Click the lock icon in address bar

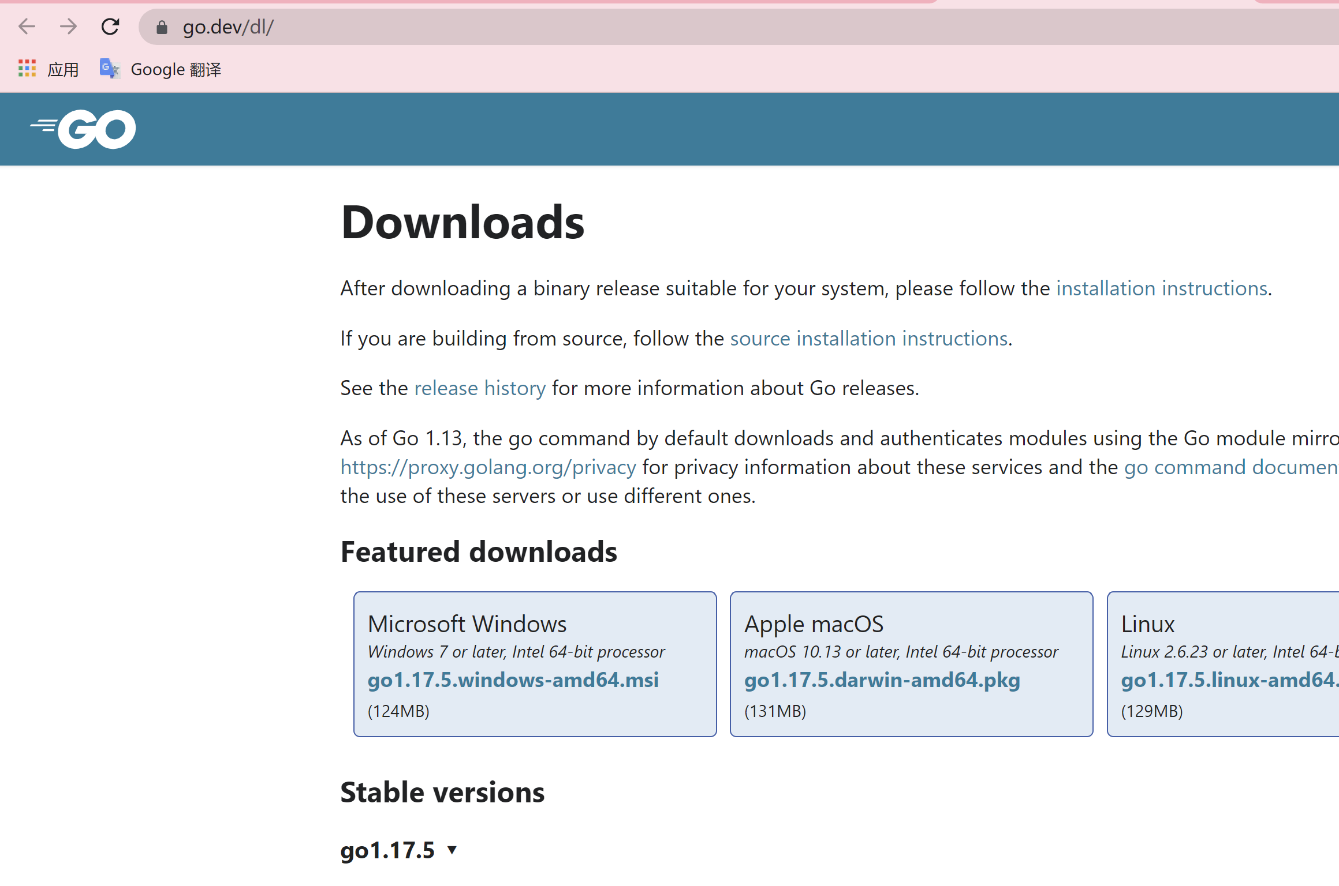[162, 27]
